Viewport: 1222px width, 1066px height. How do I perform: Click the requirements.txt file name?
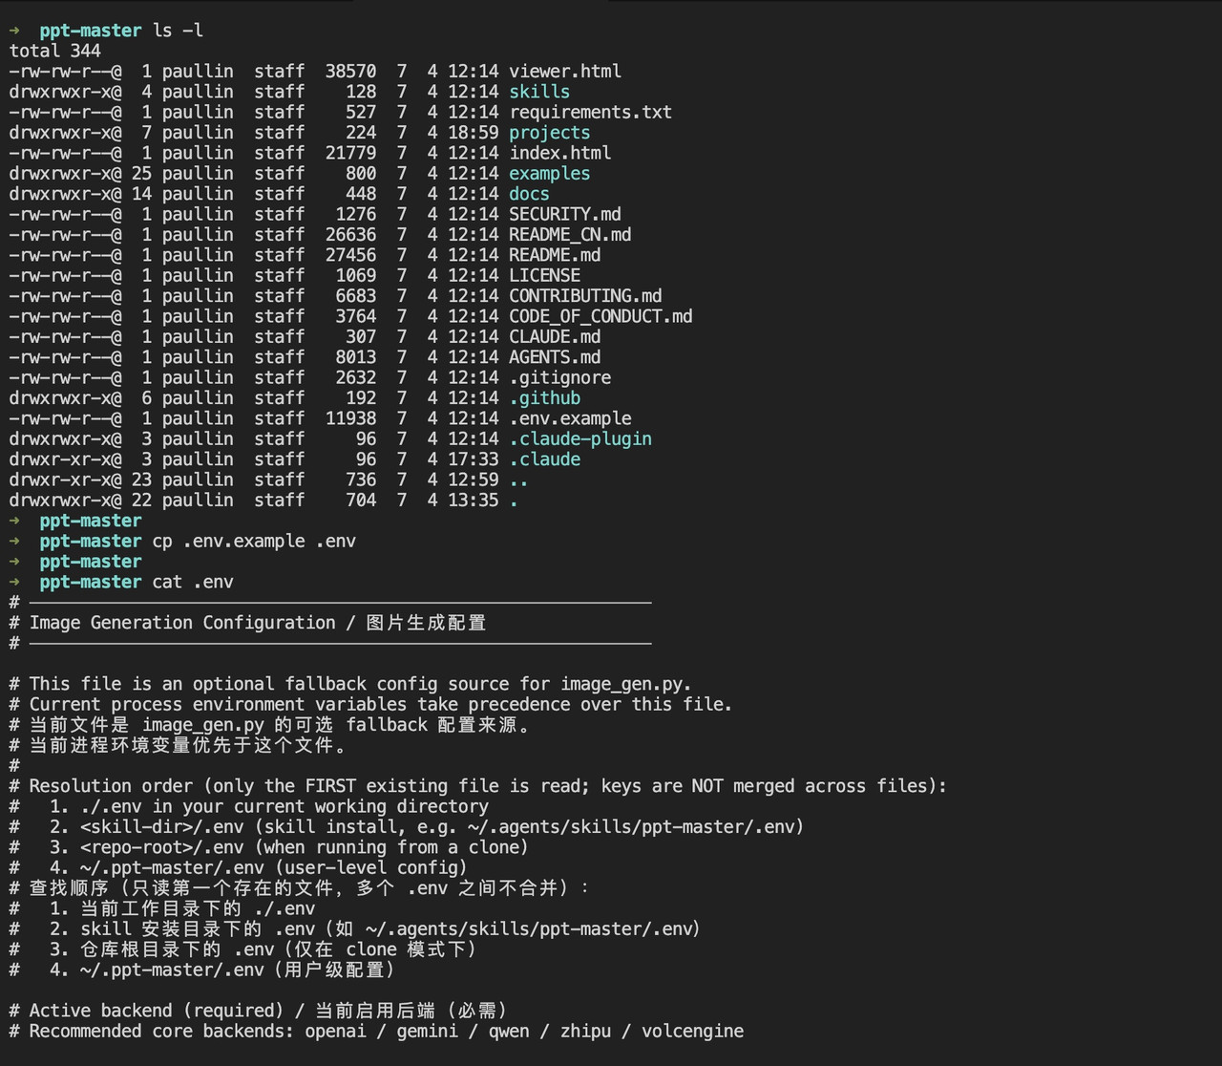(590, 113)
